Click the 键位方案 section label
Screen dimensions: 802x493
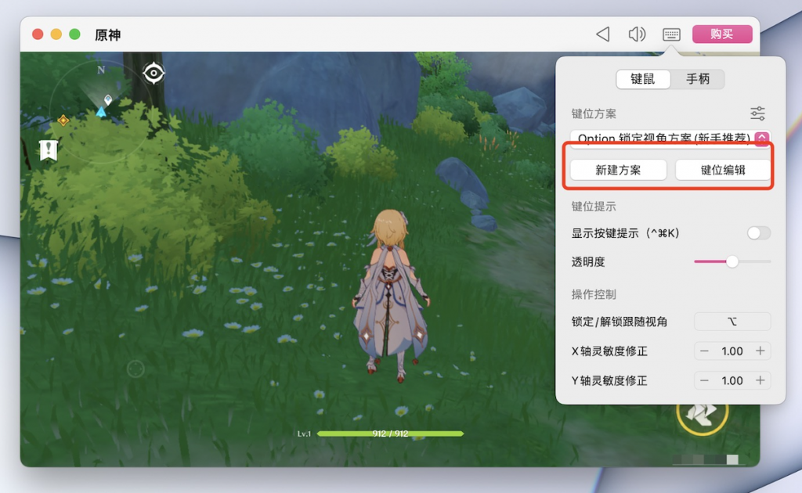click(x=594, y=113)
